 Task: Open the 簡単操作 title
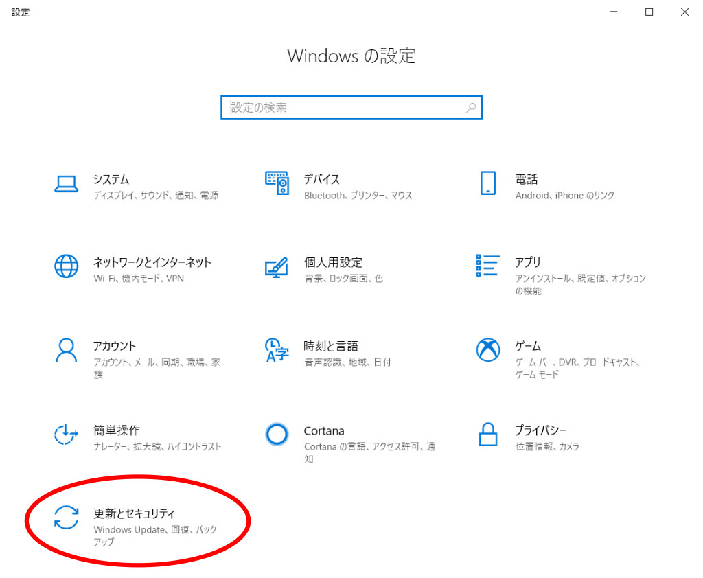click(117, 430)
